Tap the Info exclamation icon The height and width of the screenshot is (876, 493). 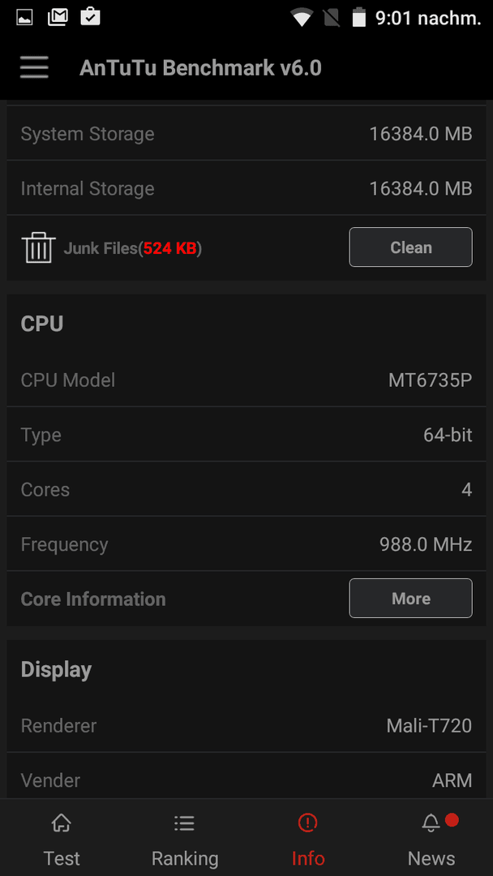[x=307, y=822]
